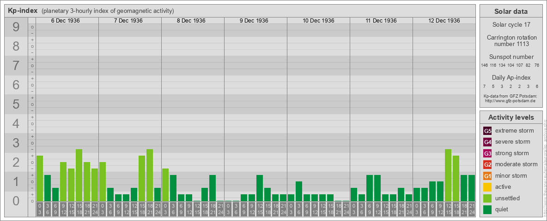Click the minor storm legend label

pyautogui.click(x=511, y=176)
